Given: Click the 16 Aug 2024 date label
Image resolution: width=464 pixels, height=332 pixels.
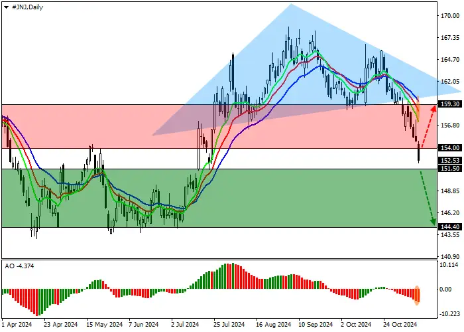Looking at the screenshot, I should (274, 325).
